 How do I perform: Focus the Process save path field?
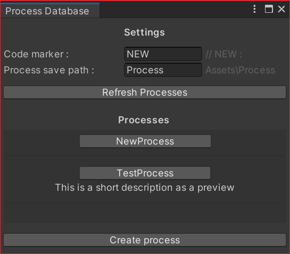pyautogui.click(x=163, y=70)
